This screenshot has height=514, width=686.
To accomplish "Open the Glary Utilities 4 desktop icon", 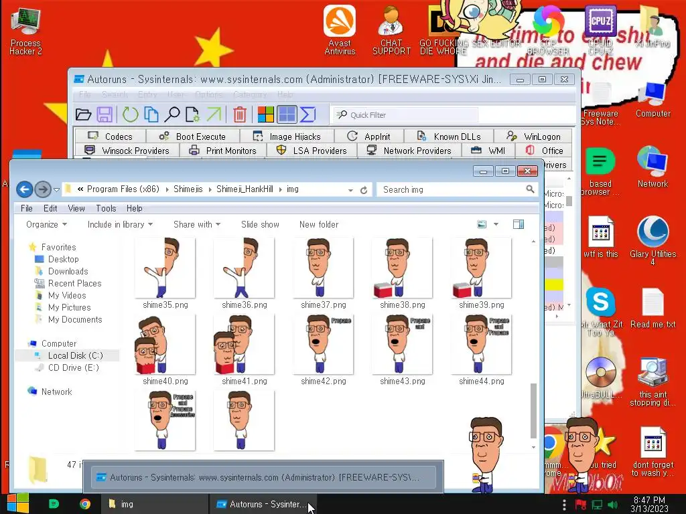I will pos(653,241).
